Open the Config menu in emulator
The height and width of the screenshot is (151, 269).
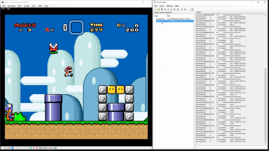(27, 6)
